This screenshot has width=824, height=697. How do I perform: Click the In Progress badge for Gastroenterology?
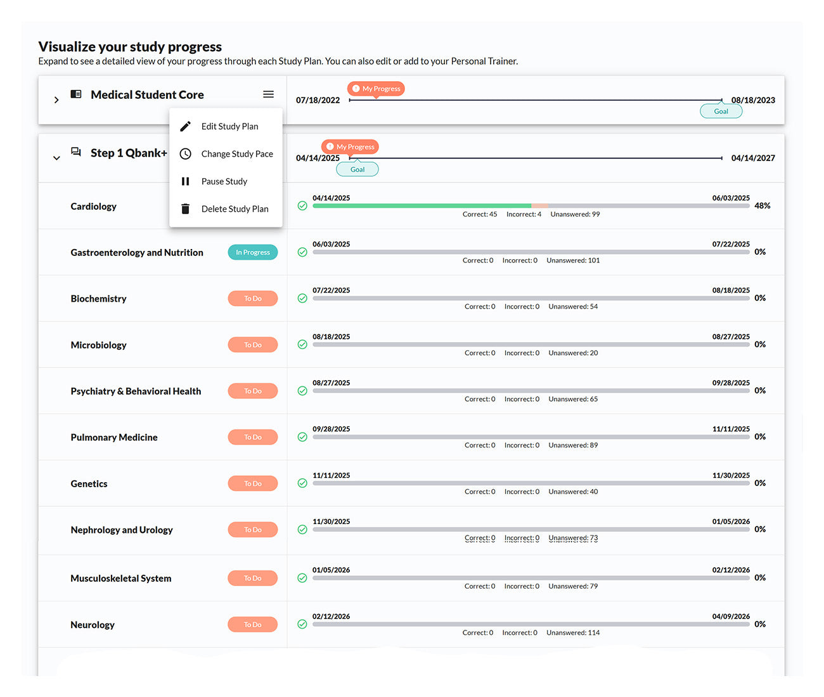pos(252,252)
